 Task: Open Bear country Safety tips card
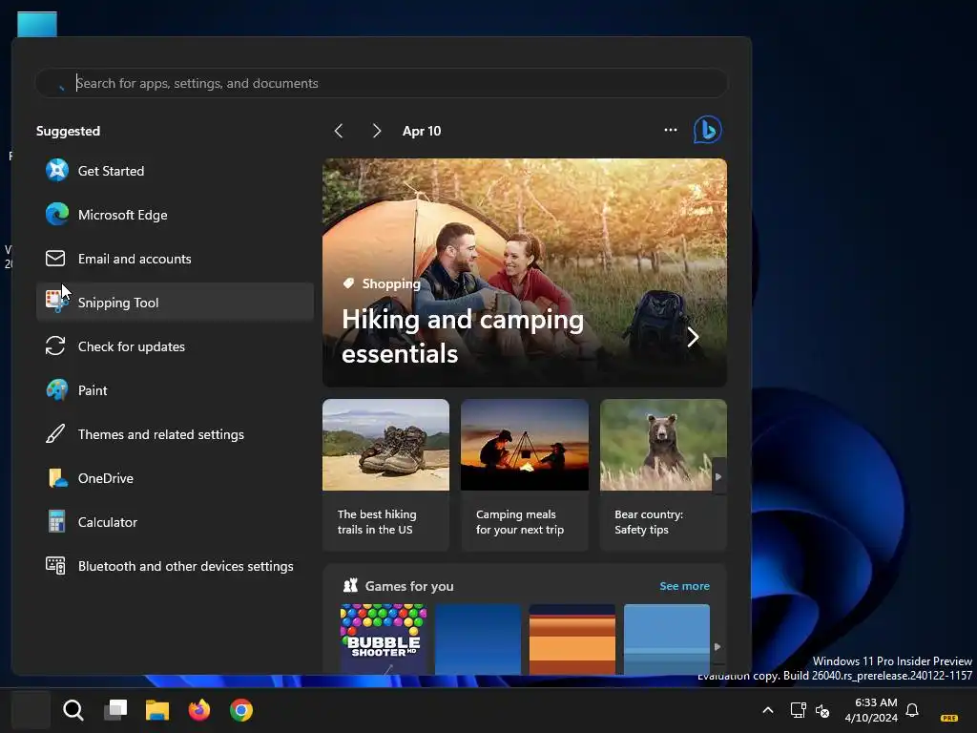663,475
